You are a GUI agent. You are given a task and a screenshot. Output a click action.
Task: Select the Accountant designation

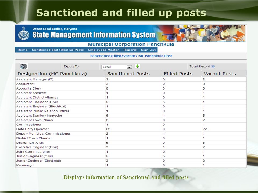point(25,84)
